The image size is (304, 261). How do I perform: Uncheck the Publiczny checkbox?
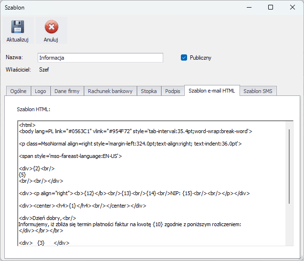[x=184, y=58]
